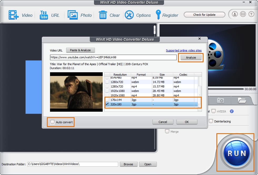Click the Paste & Analyze button
258x175 pixels.
coord(81,50)
